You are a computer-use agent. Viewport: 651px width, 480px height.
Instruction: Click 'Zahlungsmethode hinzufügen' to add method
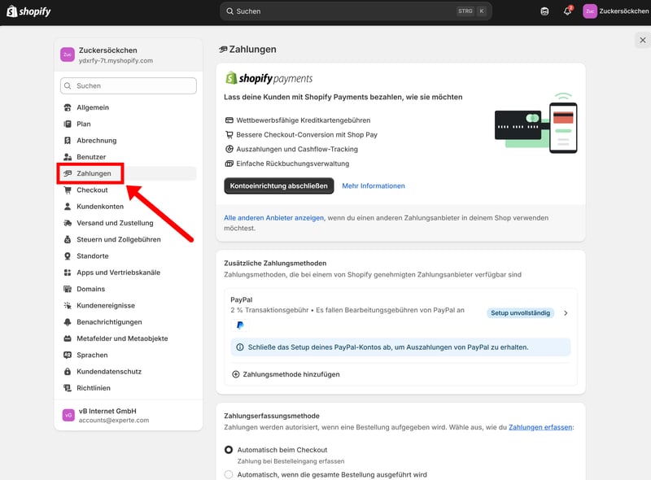286,374
